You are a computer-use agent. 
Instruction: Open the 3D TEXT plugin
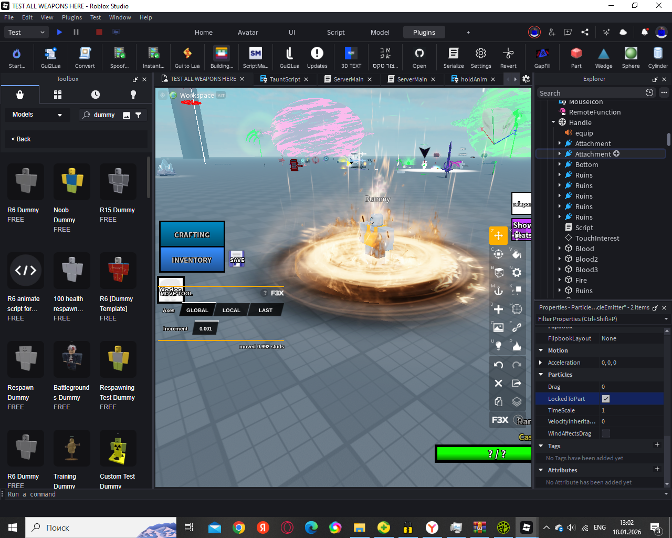pyautogui.click(x=351, y=57)
